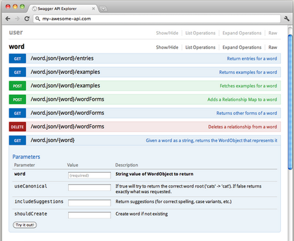The width and height of the screenshot is (294, 241).
Task: Click the vertical page scrollbar thumb
Action: pyautogui.click(x=290, y=102)
